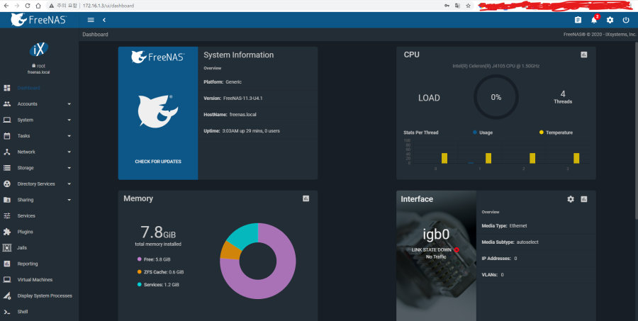Click the Shell prompt icon
This screenshot has width=638, height=321.
click(7, 312)
